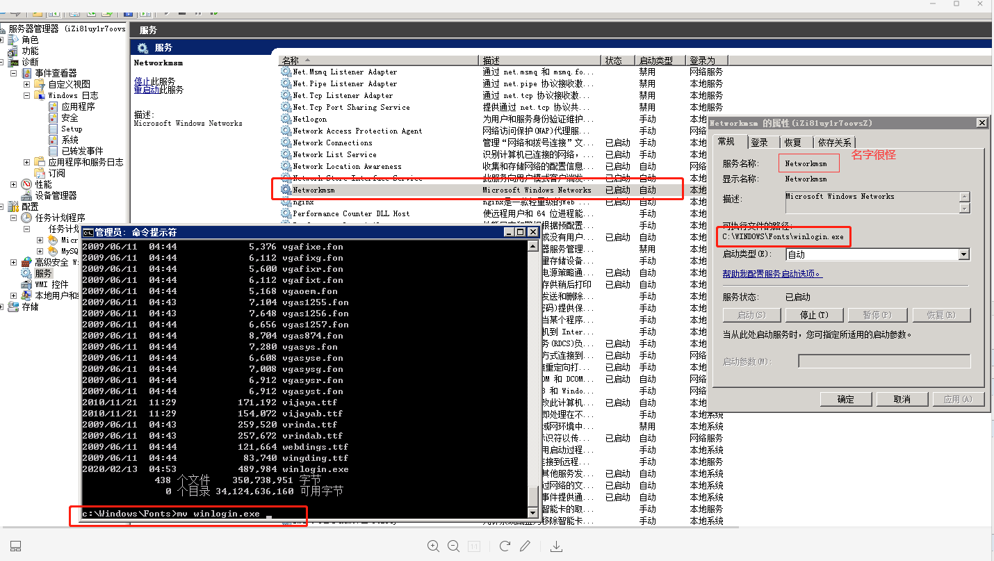Open the 系统 system log icon

(x=54, y=140)
